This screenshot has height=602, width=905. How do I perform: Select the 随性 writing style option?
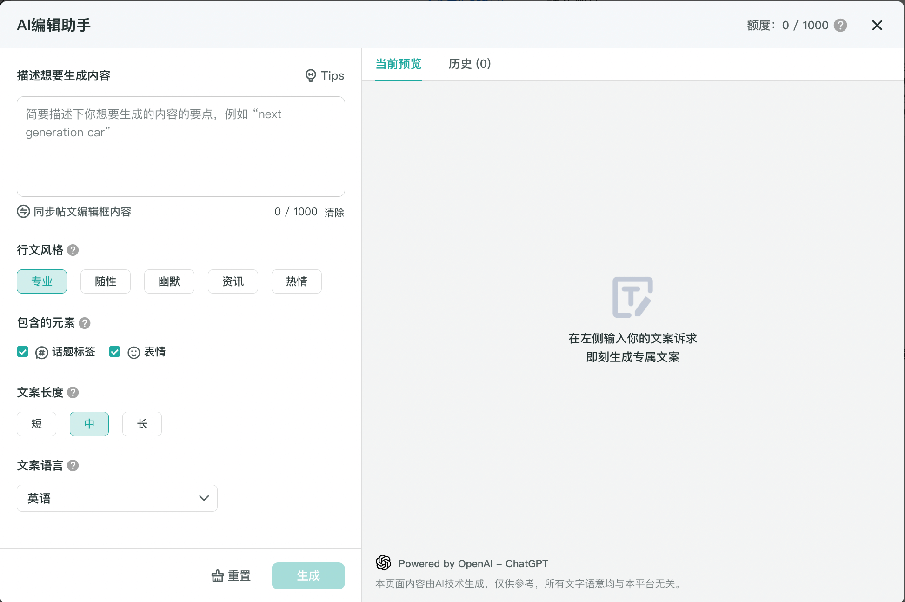pyautogui.click(x=106, y=281)
